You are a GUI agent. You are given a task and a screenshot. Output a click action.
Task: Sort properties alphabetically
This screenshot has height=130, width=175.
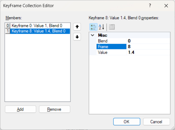click(x=101, y=27)
